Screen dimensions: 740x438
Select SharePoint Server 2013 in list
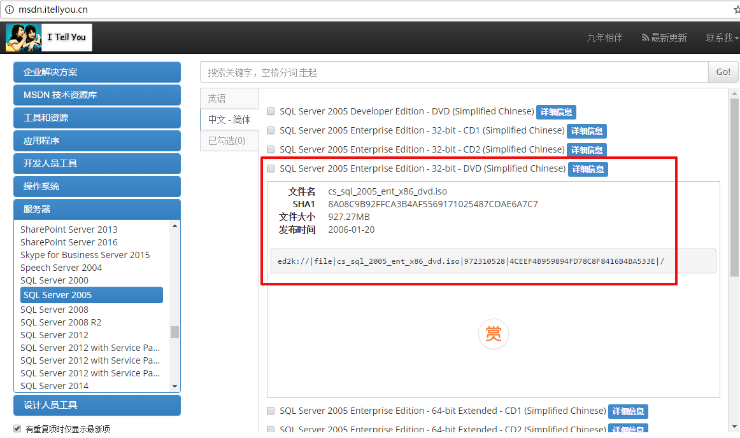click(x=69, y=229)
